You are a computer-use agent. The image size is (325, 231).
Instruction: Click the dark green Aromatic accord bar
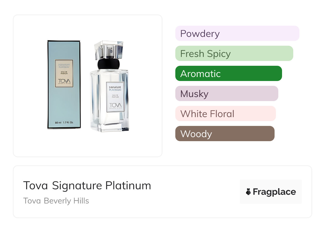point(228,74)
